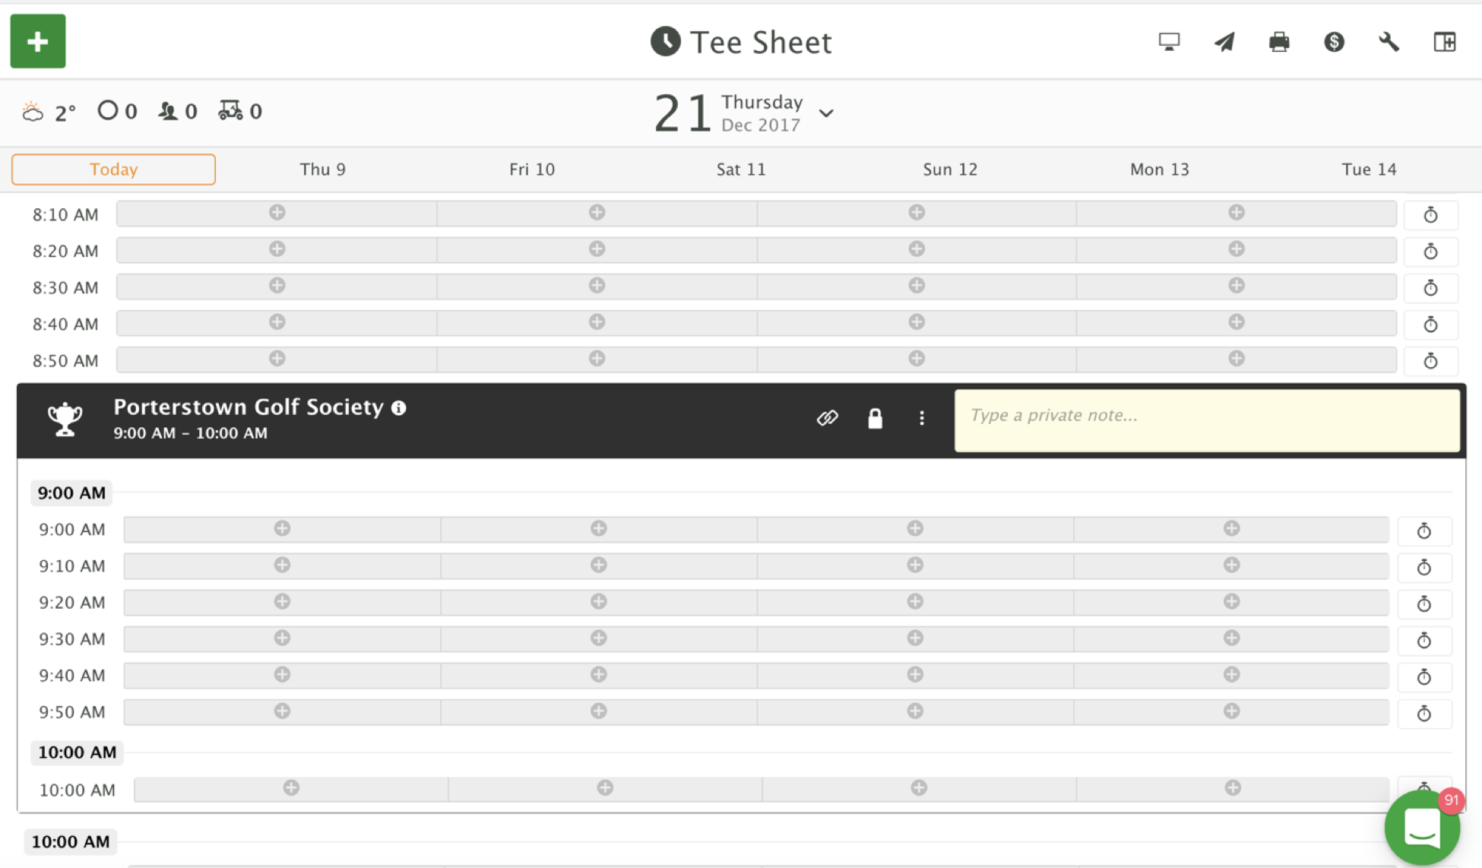
Task: Add a player to the second 9:30 AM slot
Action: pos(598,638)
